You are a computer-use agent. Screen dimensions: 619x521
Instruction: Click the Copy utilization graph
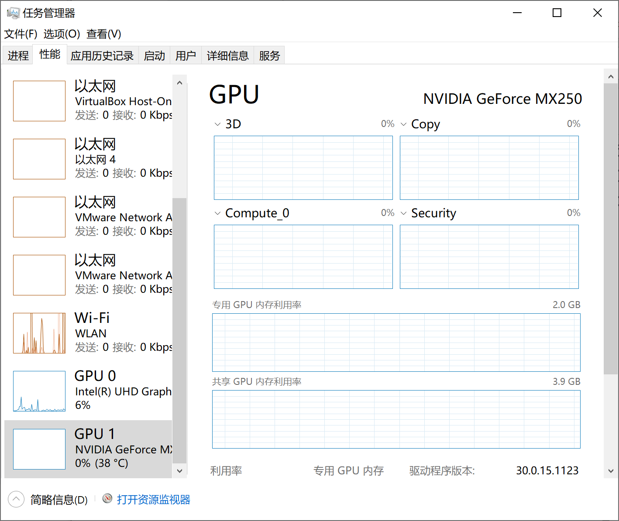click(x=489, y=168)
